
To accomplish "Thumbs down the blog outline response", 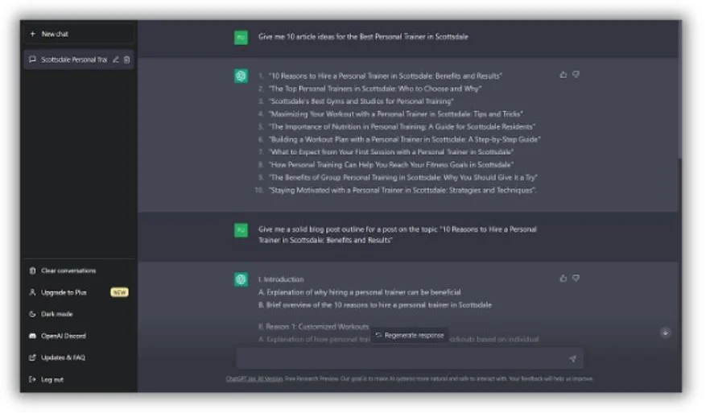I will point(576,279).
